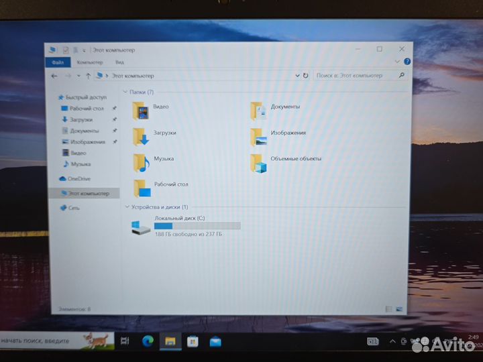Open the Рабочий стол folder in main pane

(x=161, y=188)
